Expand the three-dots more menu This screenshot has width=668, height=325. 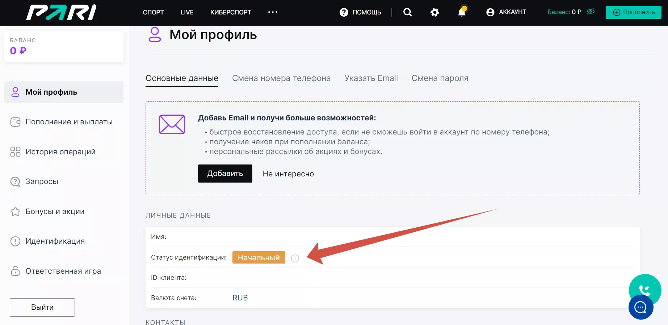(273, 12)
